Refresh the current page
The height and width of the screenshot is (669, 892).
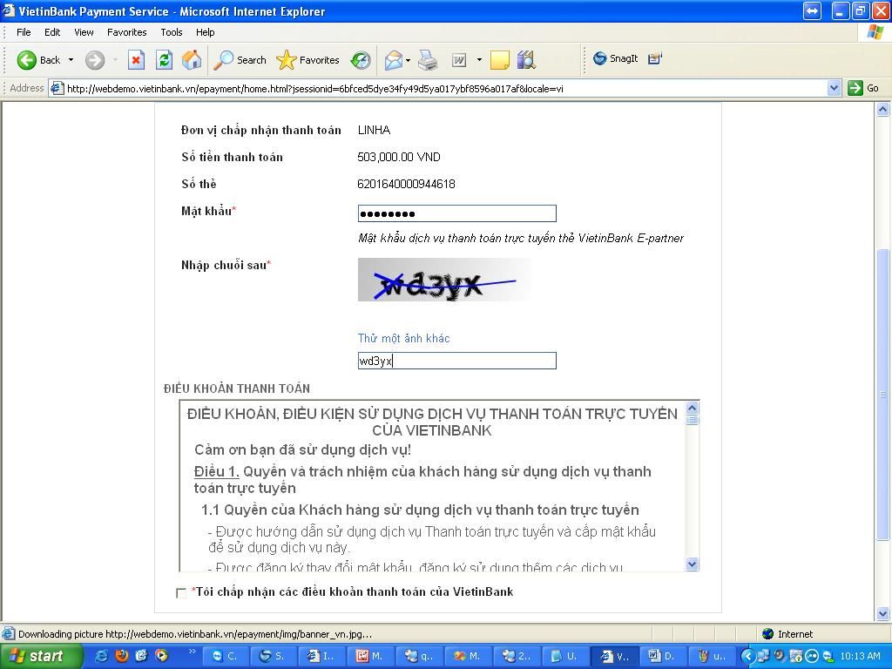(164, 60)
